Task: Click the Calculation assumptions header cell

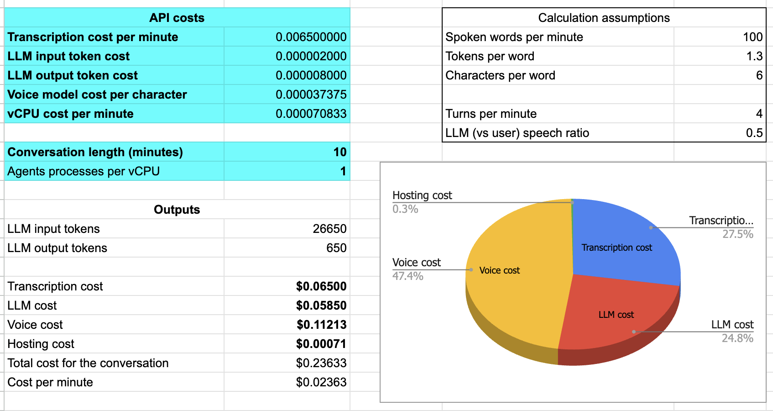Action: tap(604, 18)
